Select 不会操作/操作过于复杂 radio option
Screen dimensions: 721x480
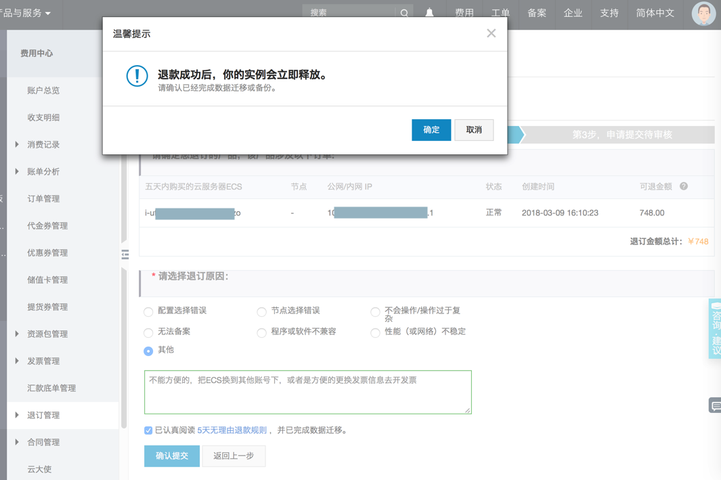375,312
